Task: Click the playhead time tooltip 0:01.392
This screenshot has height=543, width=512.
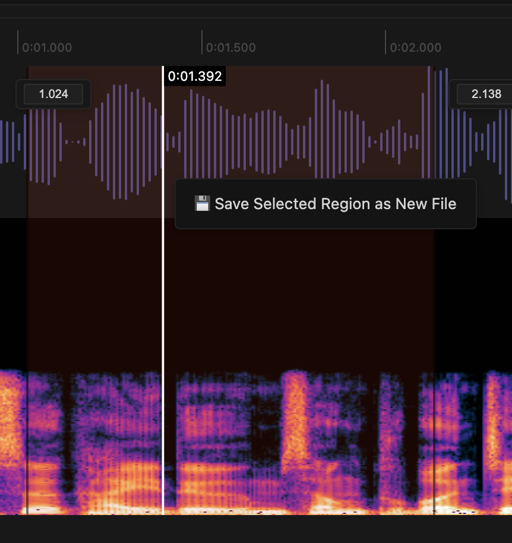Action: (x=195, y=76)
